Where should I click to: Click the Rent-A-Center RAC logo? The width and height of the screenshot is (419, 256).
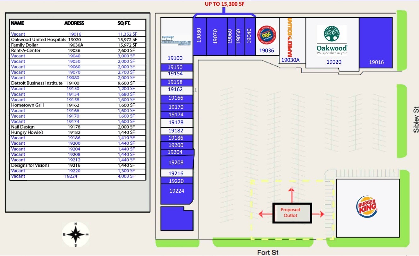coord(267,35)
